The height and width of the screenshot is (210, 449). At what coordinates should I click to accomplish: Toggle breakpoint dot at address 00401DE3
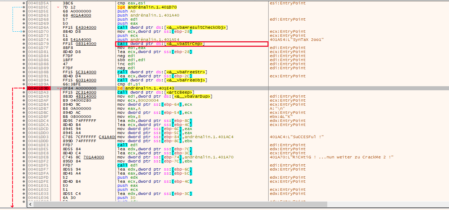pos(24,145)
